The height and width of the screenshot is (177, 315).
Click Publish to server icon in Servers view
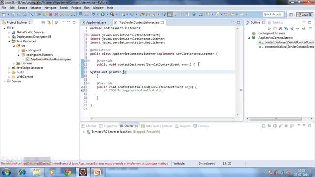coord(292,126)
